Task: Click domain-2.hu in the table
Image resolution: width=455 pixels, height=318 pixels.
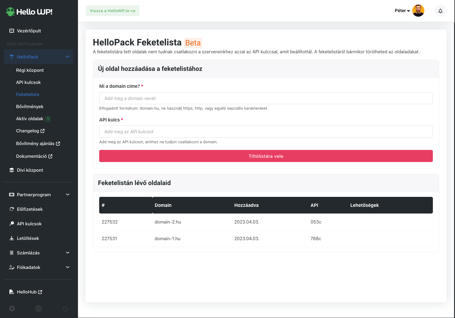Action: (168, 222)
